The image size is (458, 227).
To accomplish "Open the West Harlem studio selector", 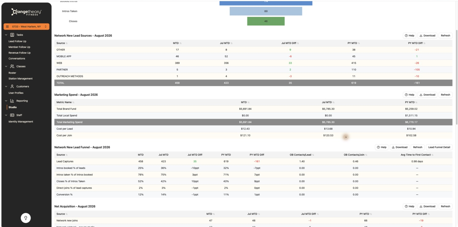I will click(26, 27).
